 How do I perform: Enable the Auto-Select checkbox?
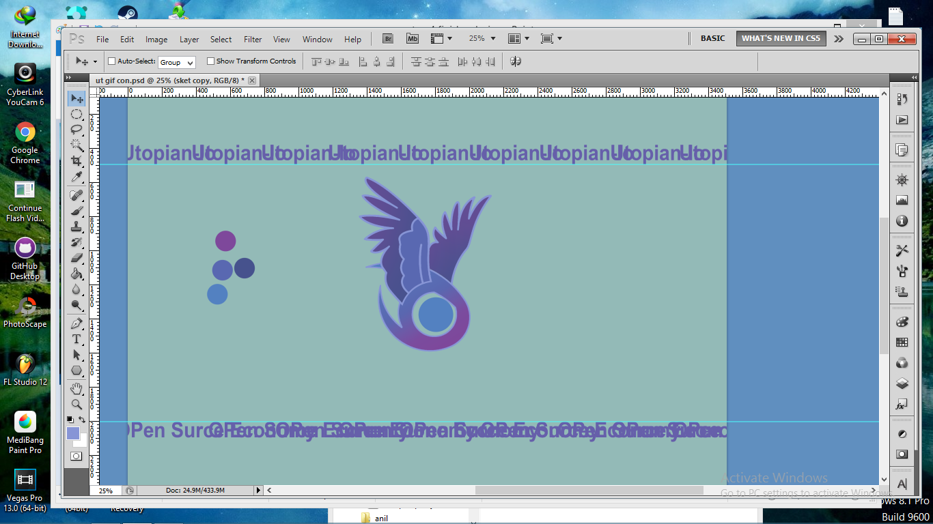[x=112, y=61]
